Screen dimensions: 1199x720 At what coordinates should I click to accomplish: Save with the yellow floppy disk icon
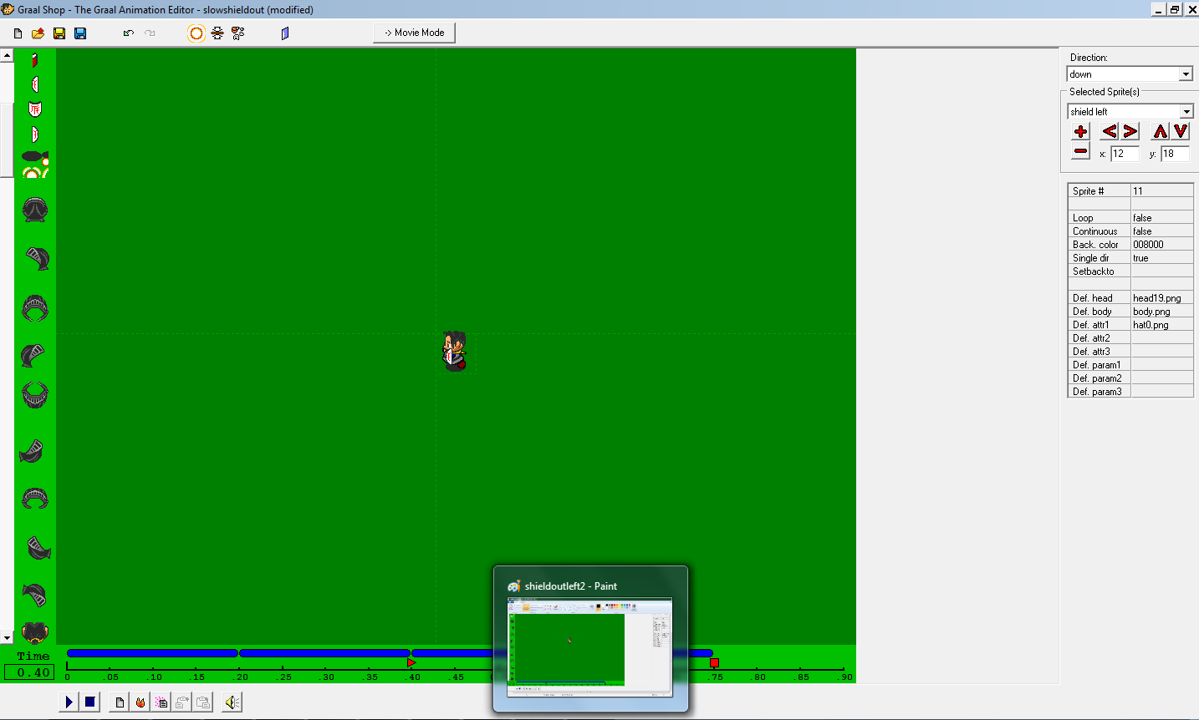point(59,33)
